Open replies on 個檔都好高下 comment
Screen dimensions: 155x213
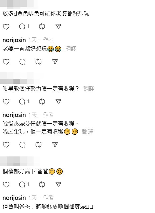[24, 184]
